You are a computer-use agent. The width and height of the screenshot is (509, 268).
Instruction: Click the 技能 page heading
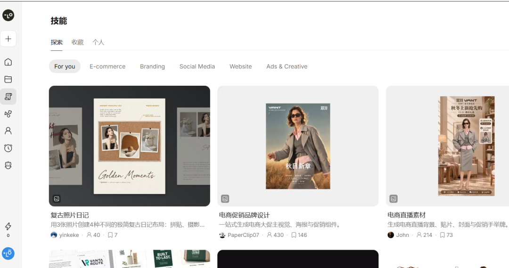(59, 21)
